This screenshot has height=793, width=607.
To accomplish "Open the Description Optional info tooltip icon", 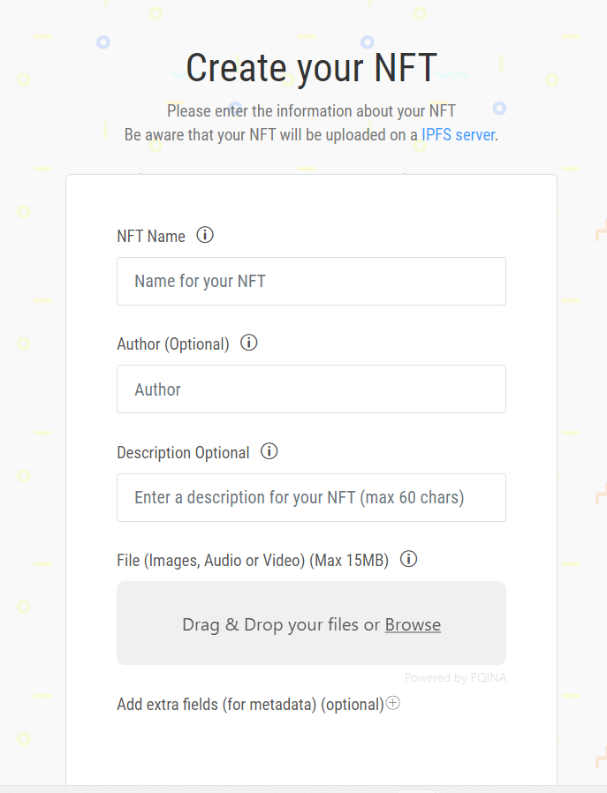I will (269, 451).
